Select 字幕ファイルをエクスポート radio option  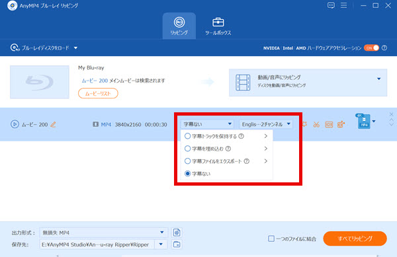[x=187, y=161]
